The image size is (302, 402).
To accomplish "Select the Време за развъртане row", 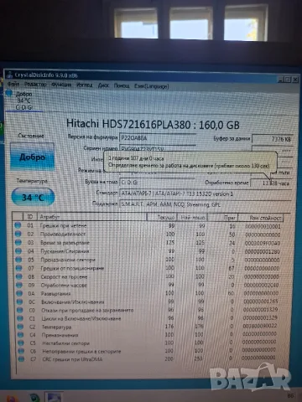I will point(148,243).
